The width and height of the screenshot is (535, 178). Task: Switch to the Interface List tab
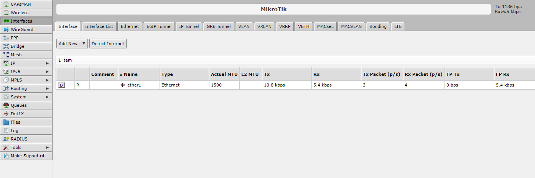(99, 26)
